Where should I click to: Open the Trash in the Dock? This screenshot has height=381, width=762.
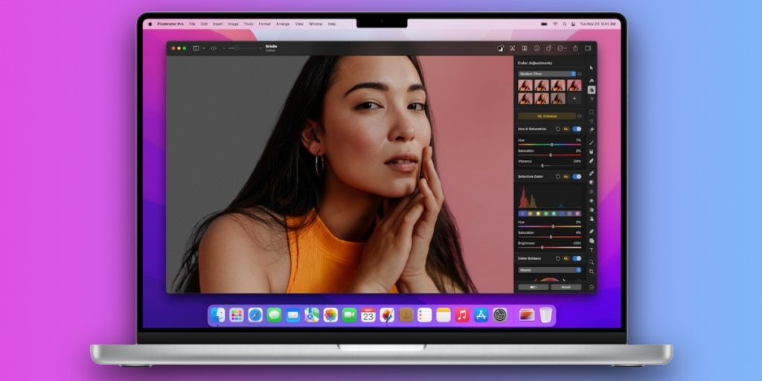click(545, 315)
